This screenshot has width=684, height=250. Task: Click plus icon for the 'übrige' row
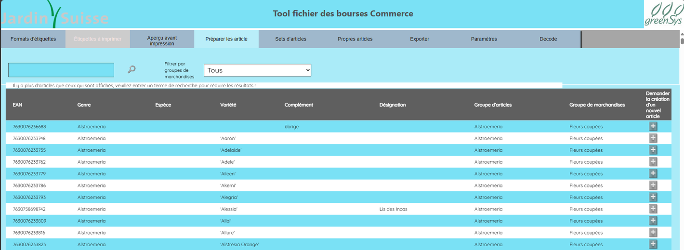(x=653, y=126)
